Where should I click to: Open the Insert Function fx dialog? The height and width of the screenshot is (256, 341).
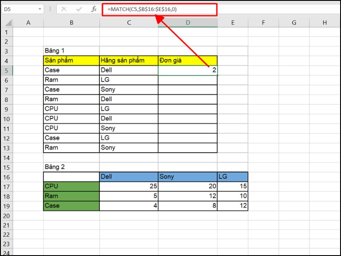click(93, 9)
